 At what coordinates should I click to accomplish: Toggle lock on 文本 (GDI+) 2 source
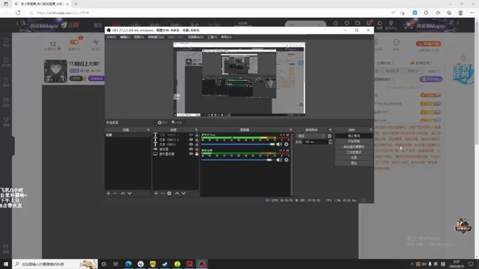(197, 140)
